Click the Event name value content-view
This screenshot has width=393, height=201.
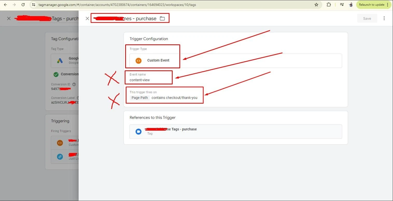(140, 80)
